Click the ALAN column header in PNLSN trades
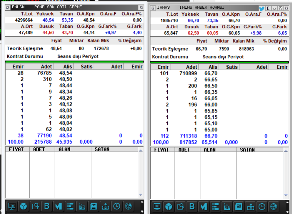 tap(73, 149)
